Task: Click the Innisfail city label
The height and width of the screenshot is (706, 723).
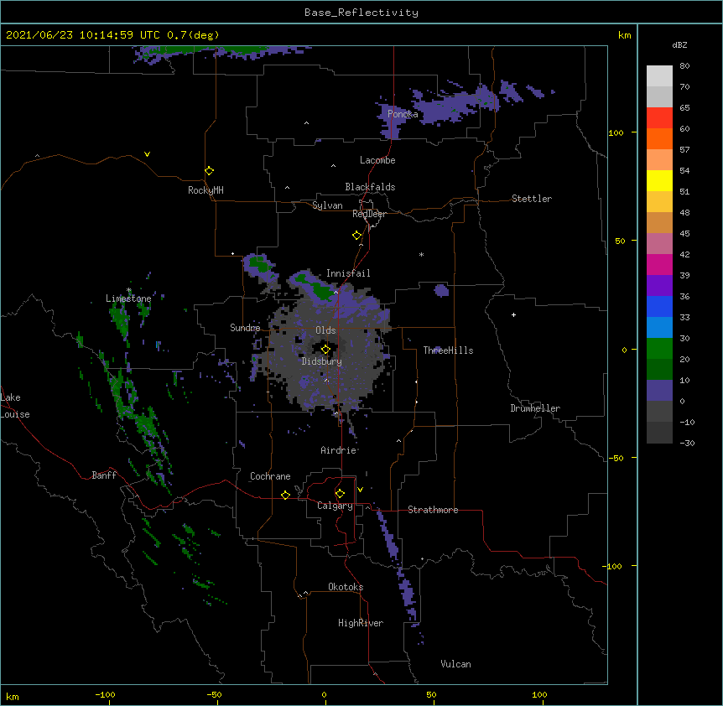Action: point(348,273)
